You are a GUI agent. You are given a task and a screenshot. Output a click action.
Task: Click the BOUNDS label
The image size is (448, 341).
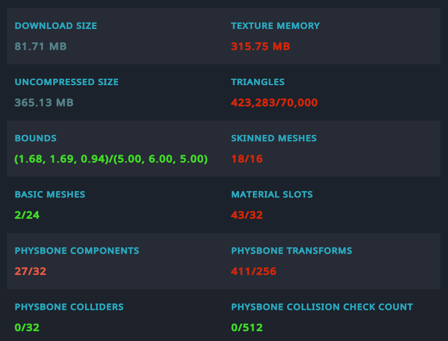tap(35, 138)
